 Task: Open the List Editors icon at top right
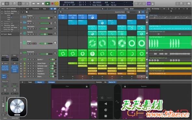[177, 4]
